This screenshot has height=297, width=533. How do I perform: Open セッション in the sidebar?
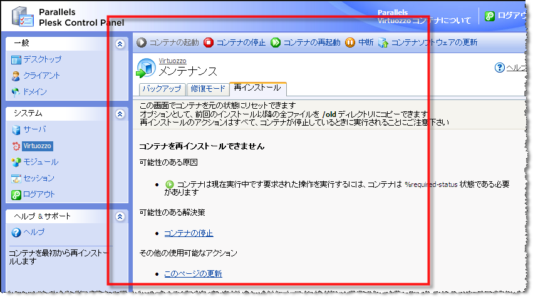(x=39, y=179)
